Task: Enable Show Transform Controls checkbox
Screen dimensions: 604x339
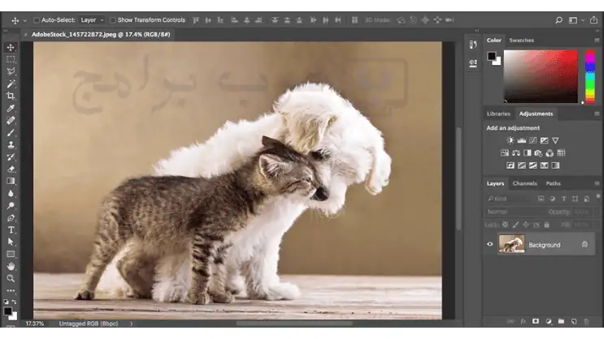Action: (x=112, y=20)
